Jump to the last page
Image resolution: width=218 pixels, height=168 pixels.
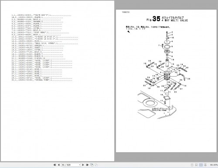(87, 165)
